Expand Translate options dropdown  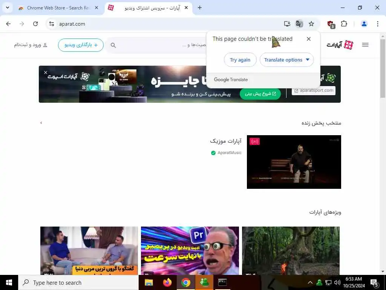(286, 60)
